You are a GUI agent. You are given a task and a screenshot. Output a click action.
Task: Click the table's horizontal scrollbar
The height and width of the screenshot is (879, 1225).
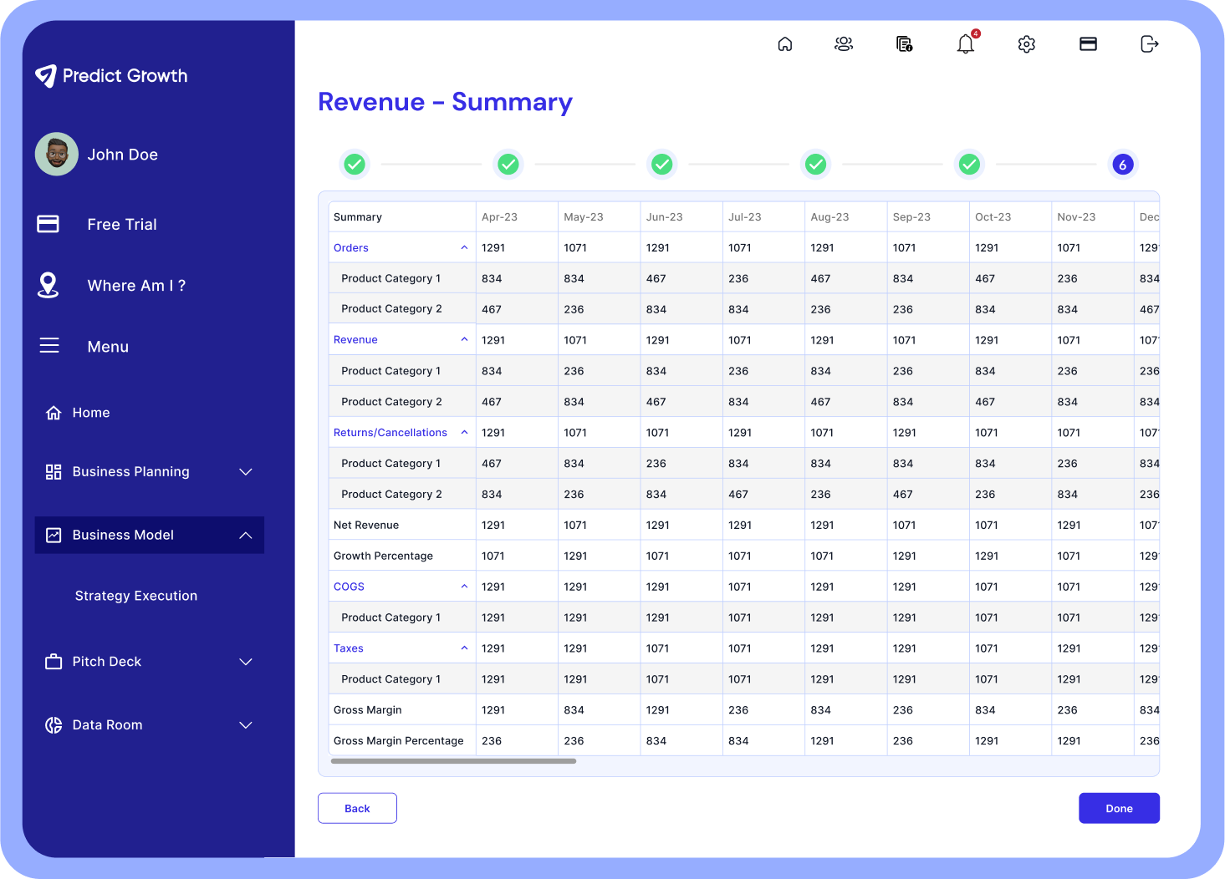point(453,761)
